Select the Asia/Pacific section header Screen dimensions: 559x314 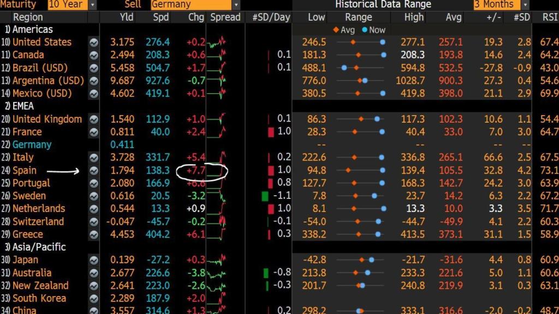[39, 247]
